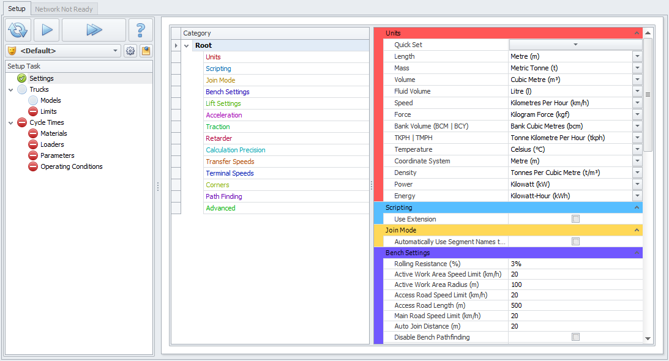Open the Speed unit dropdown

[x=637, y=103]
